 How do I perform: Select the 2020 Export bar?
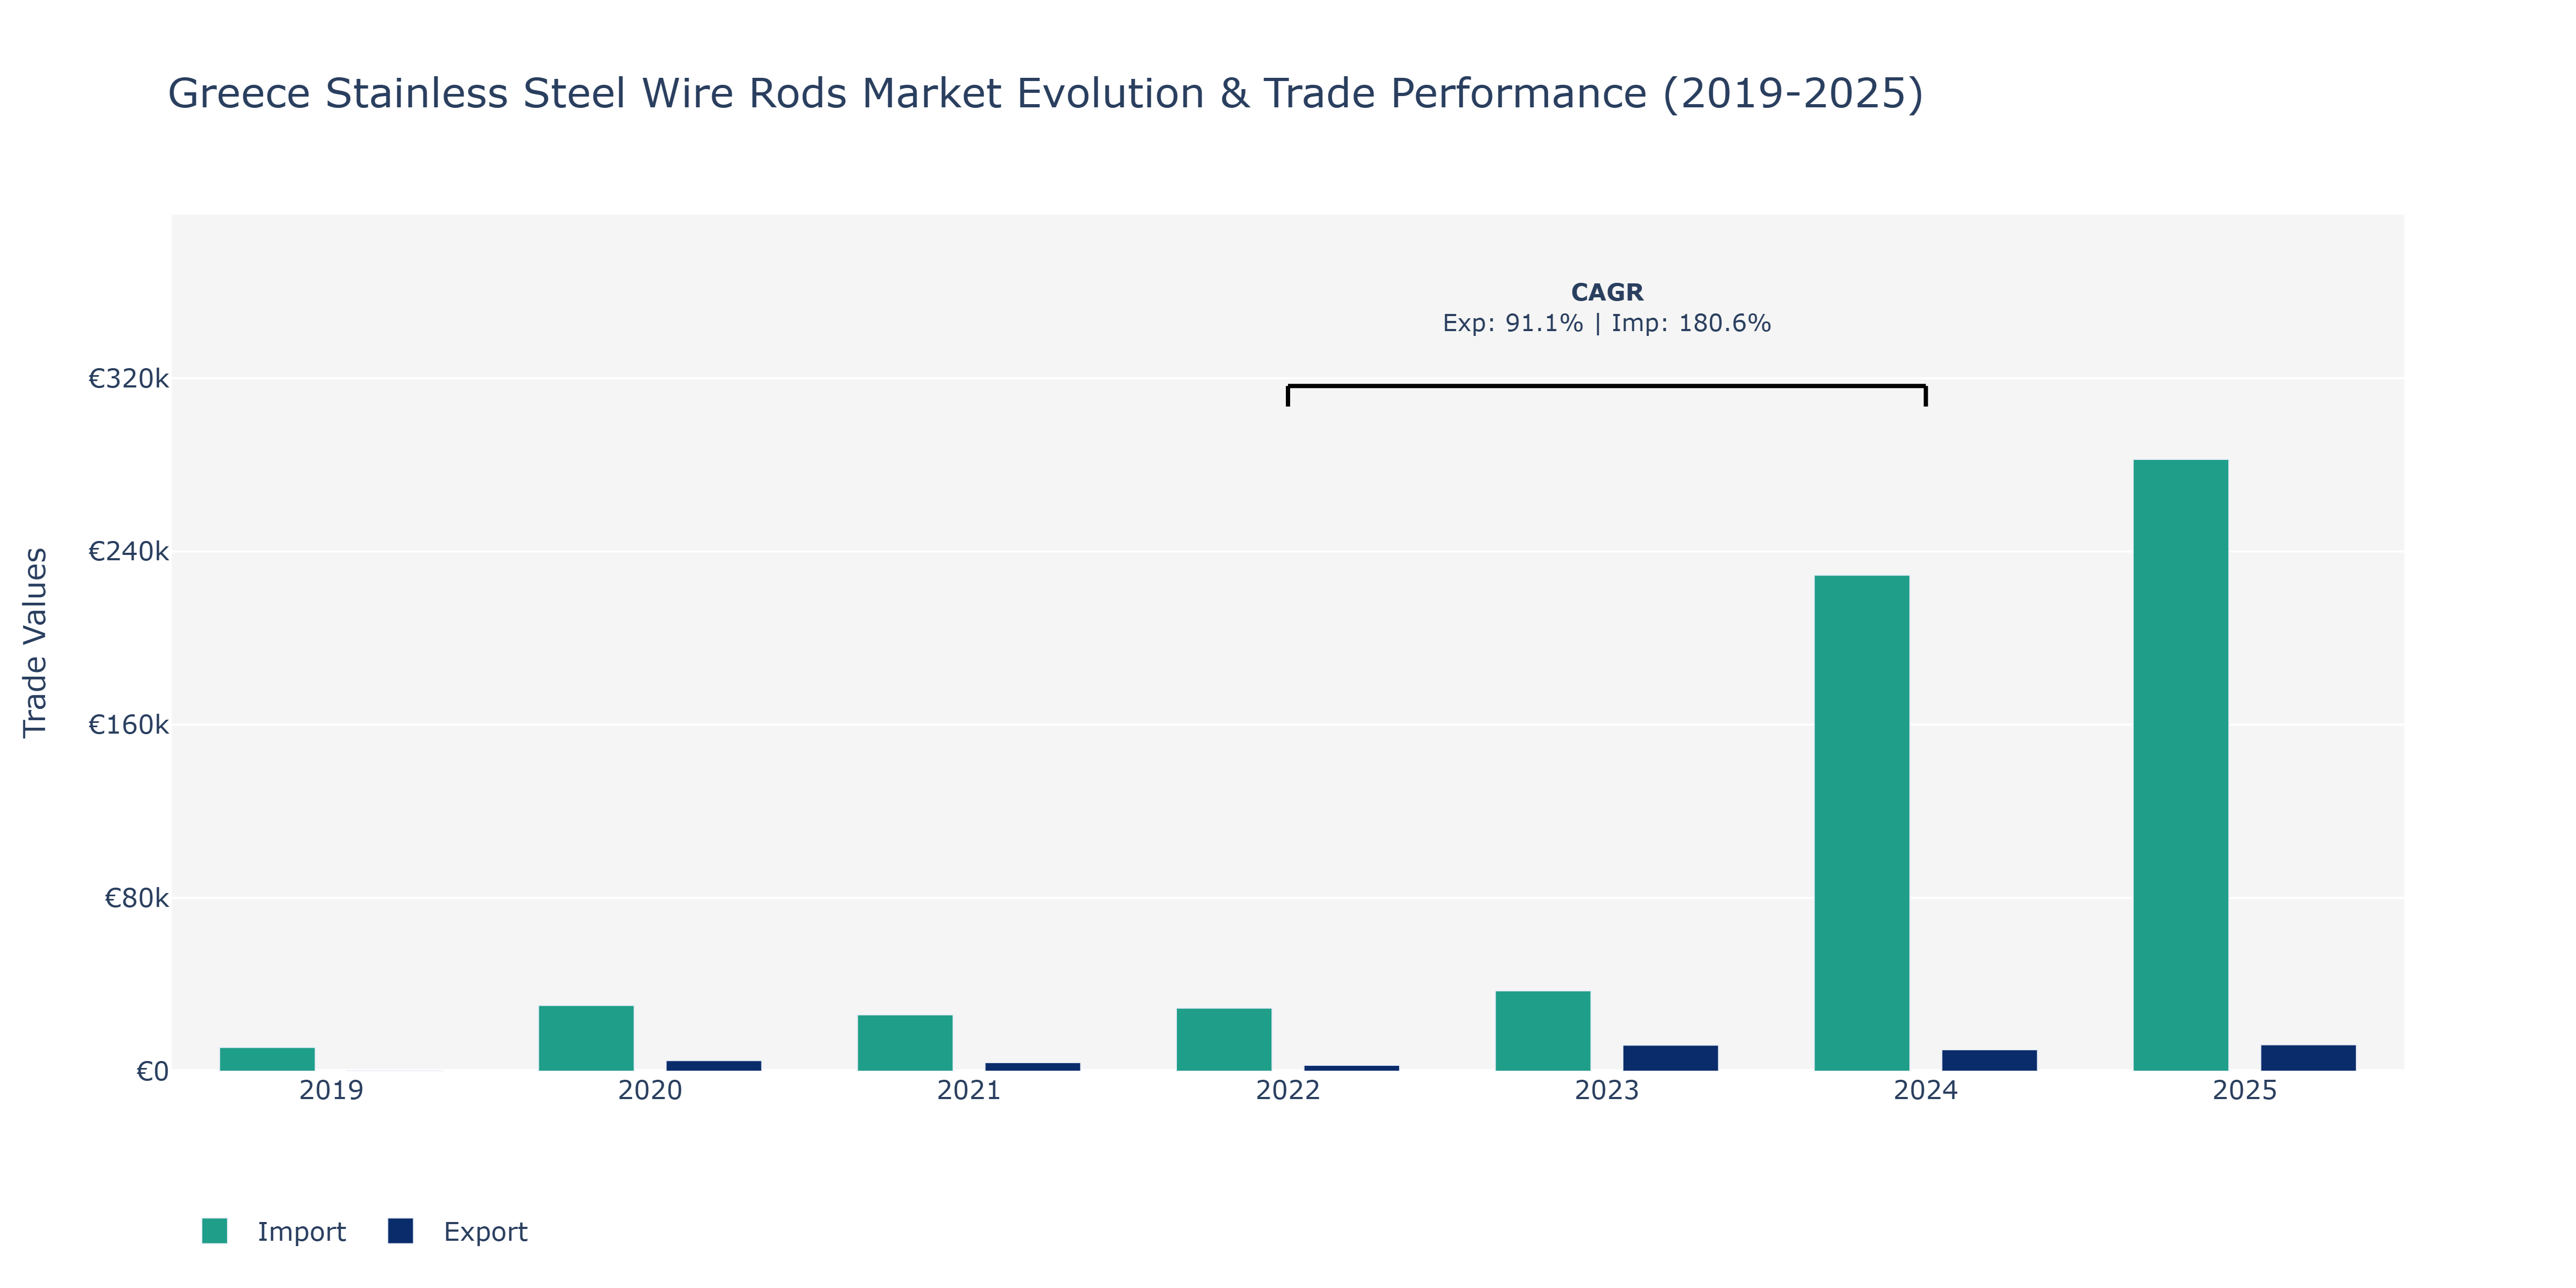(x=713, y=1066)
